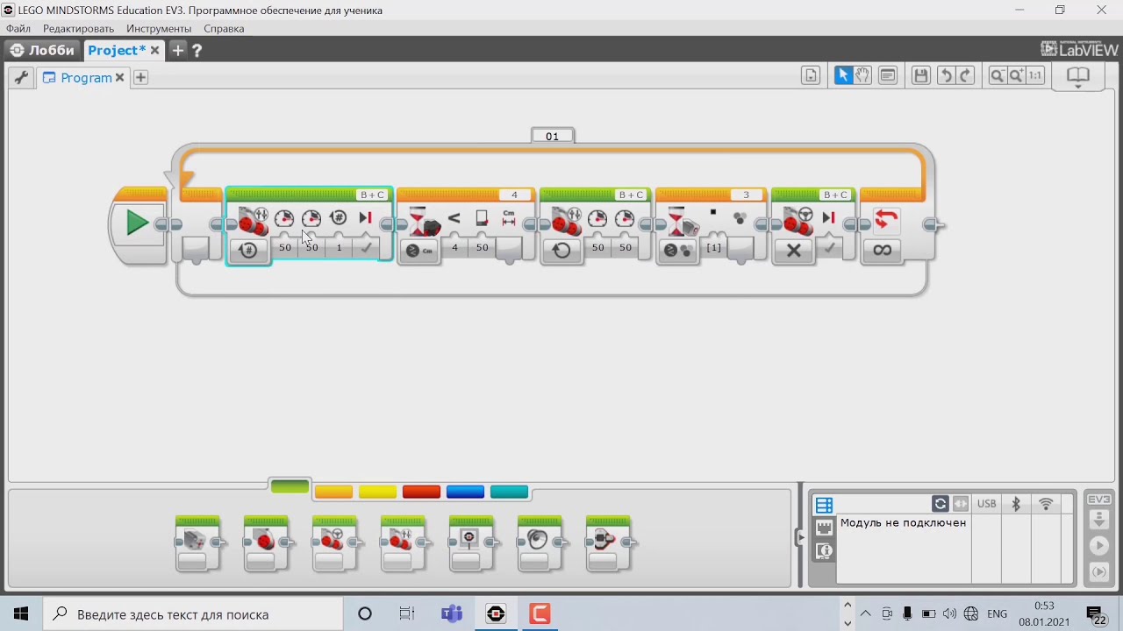Toggle brake at end on Move Steering block
1123x631 pixels.
coord(828,248)
